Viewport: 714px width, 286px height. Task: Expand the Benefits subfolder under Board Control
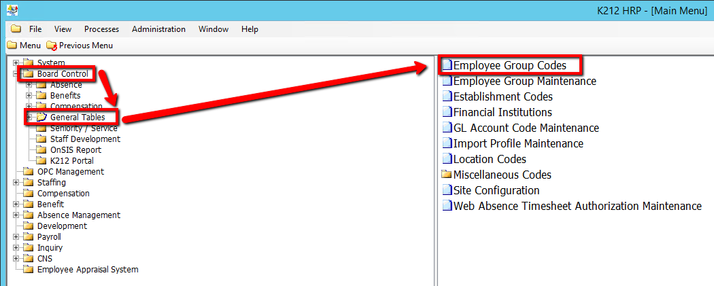tap(29, 96)
